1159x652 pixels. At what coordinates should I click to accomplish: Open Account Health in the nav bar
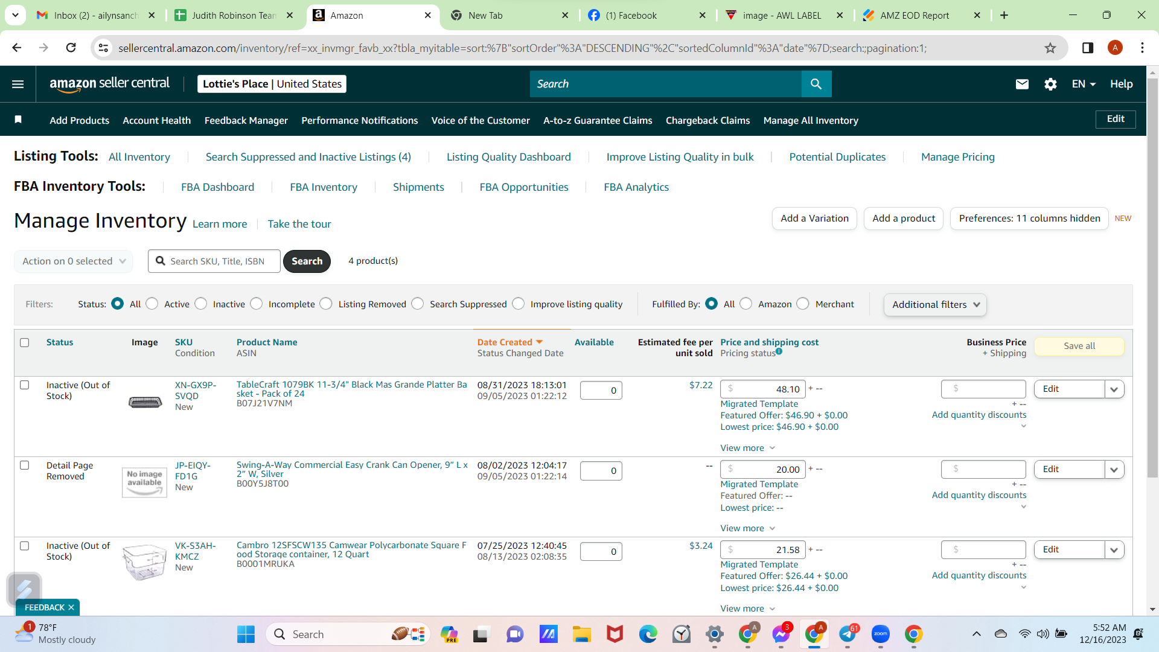coord(157,120)
